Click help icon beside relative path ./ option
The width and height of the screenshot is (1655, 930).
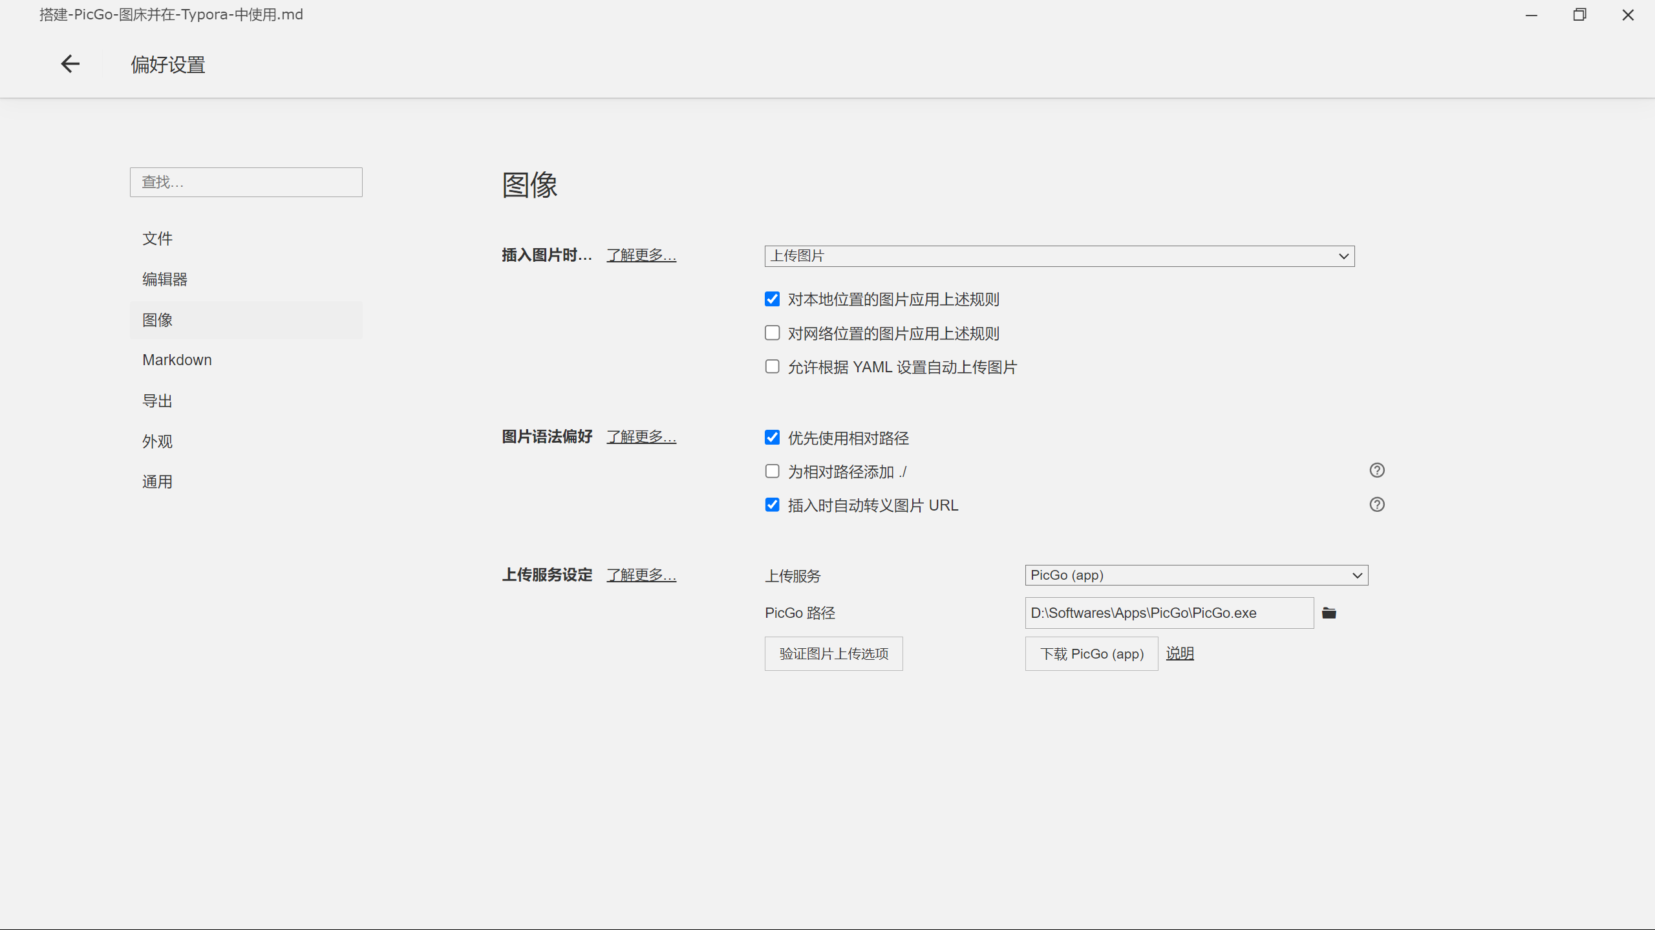(x=1377, y=470)
